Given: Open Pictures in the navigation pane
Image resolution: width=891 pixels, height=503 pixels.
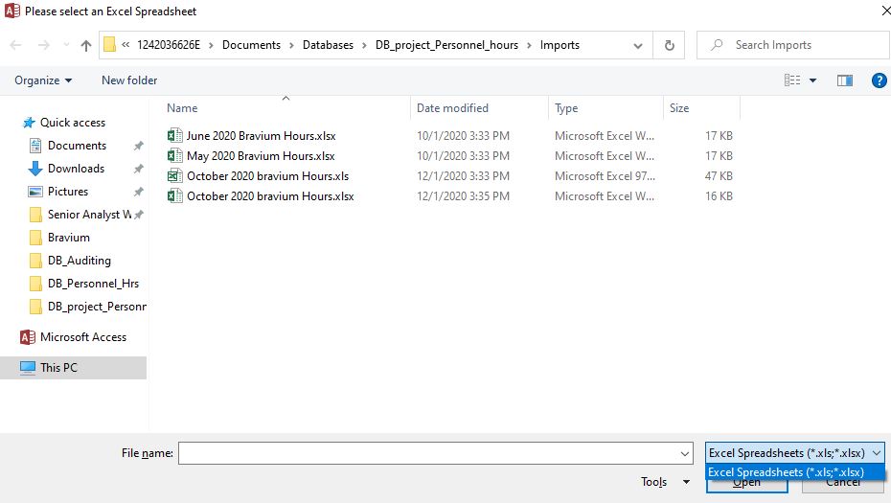Looking at the screenshot, I should [x=68, y=192].
